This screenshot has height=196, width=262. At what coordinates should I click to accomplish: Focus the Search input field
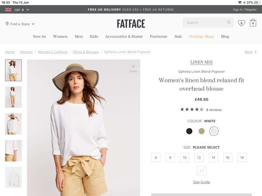(208, 23)
